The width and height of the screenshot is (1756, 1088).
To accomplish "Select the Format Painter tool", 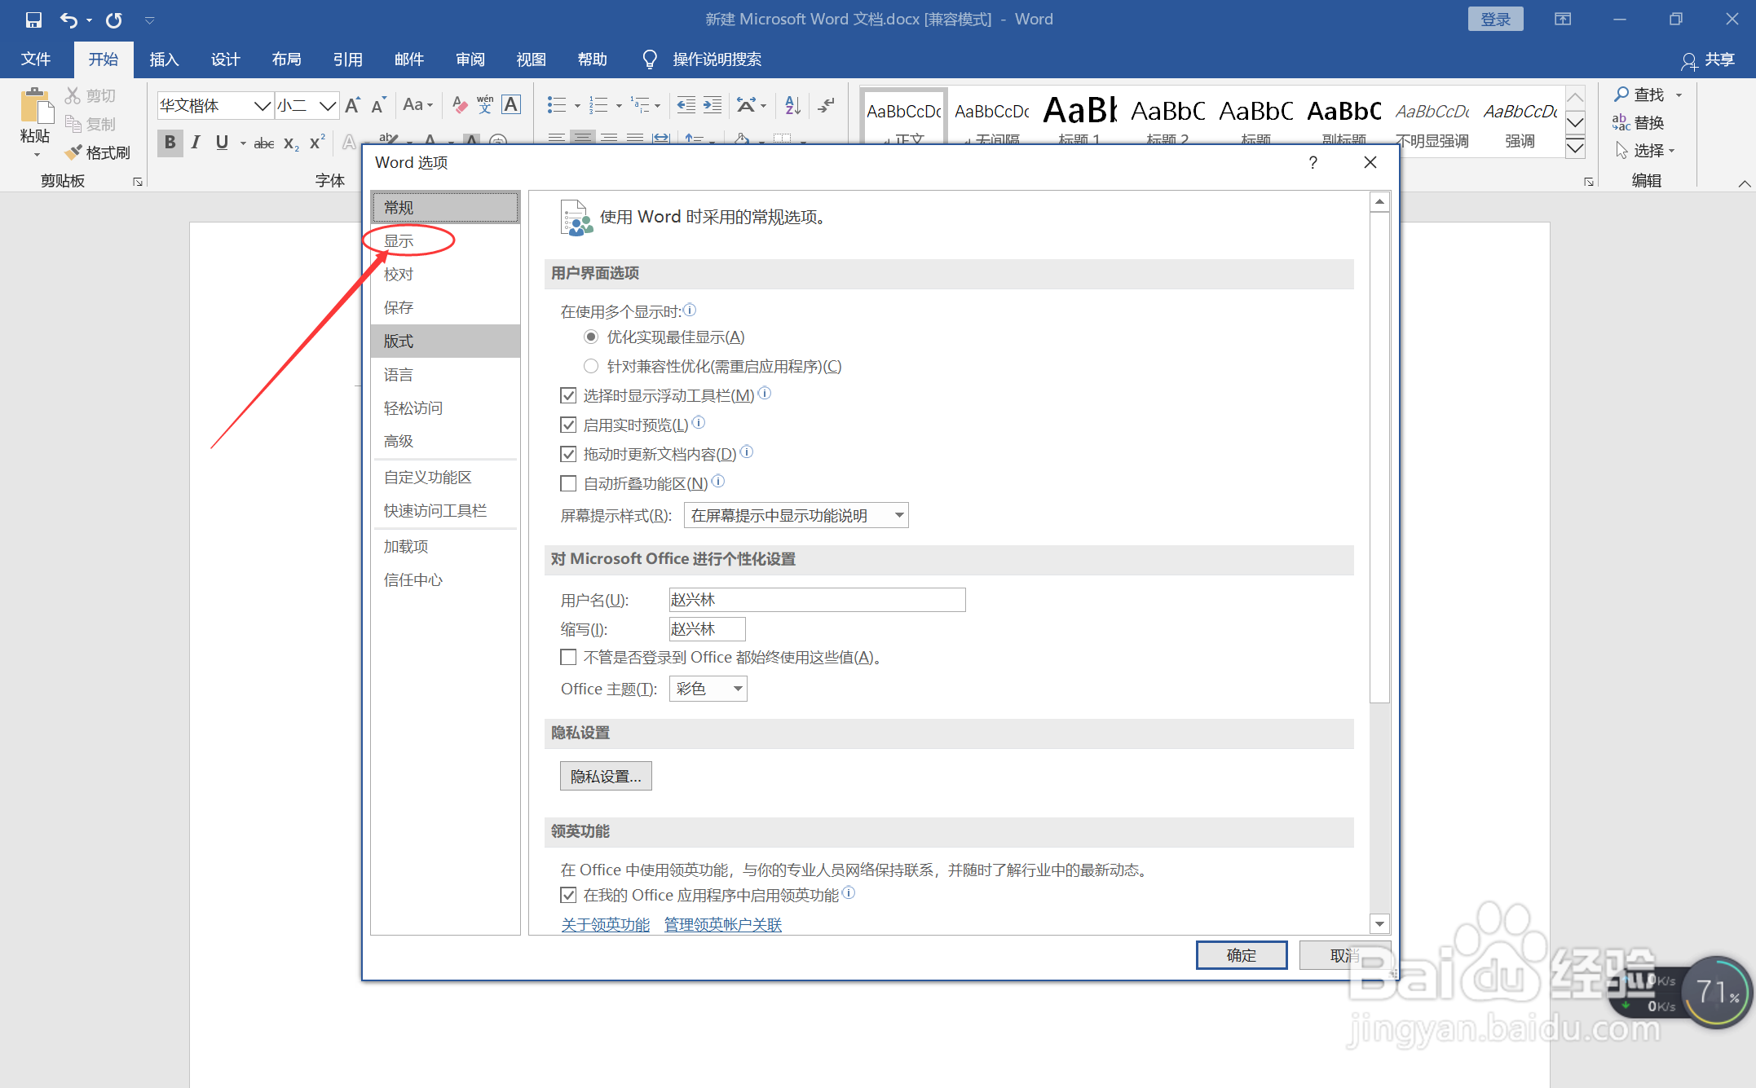I will [x=98, y=152].
